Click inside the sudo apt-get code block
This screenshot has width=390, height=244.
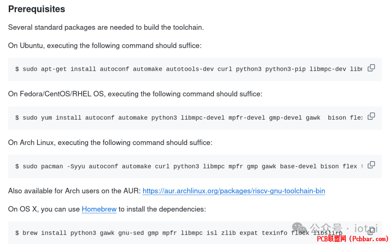point(189,69)
